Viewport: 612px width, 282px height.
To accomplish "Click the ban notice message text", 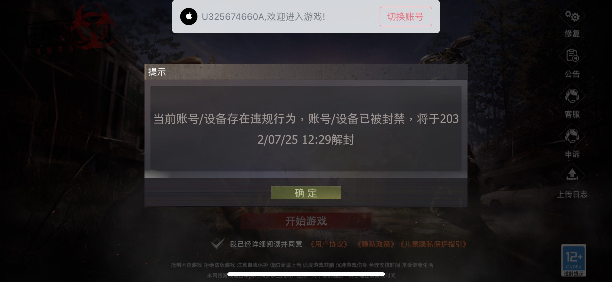I will [306, 129].
